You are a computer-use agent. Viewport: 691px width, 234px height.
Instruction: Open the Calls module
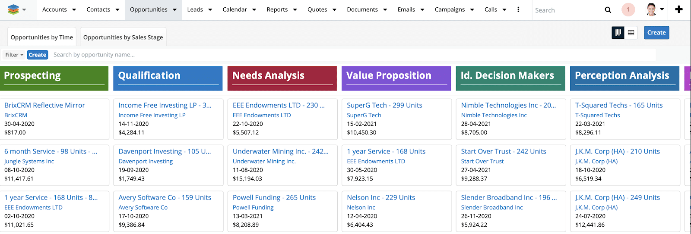pyautogui.click(x=491, y=9)
